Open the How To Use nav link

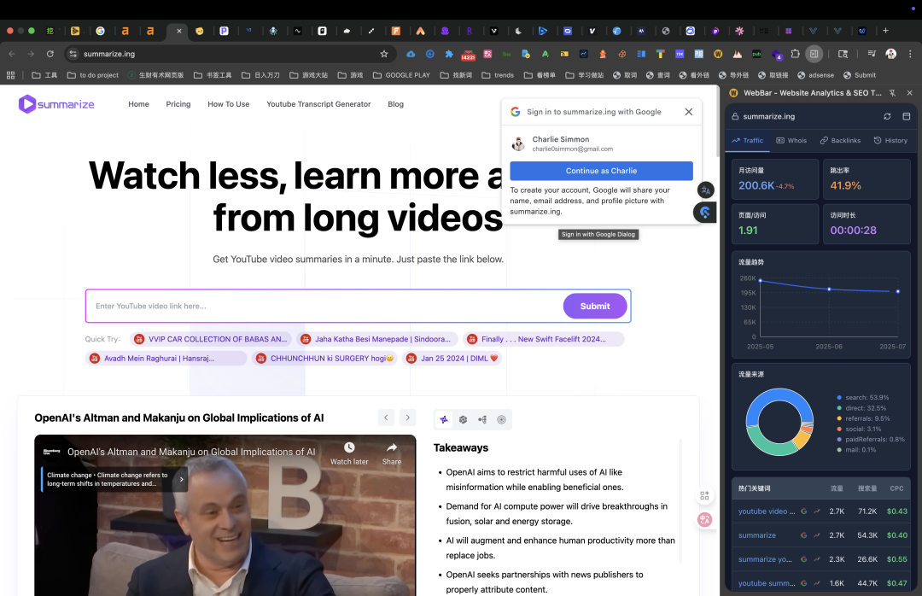tap(229, 104)
